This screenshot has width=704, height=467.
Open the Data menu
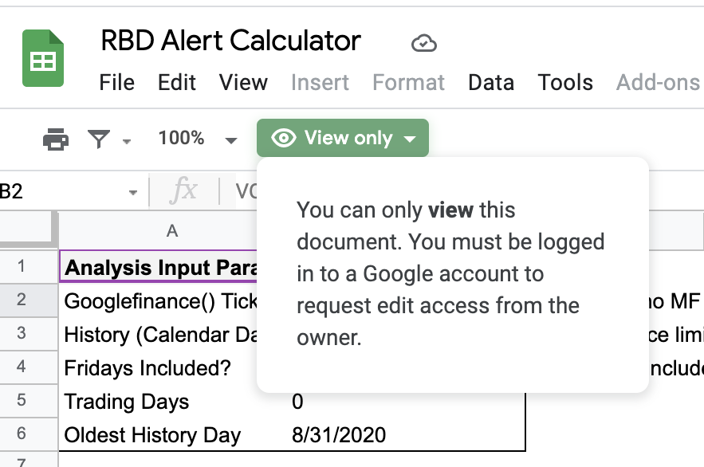tap(491, 83)
